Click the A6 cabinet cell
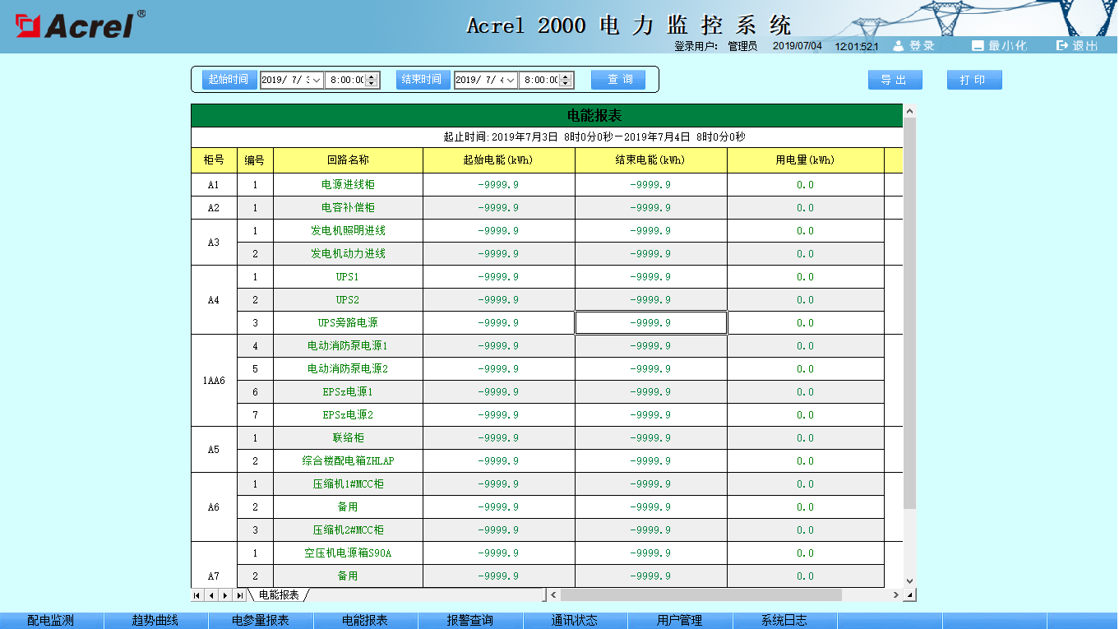1119x629 pixels. point(214,507)
